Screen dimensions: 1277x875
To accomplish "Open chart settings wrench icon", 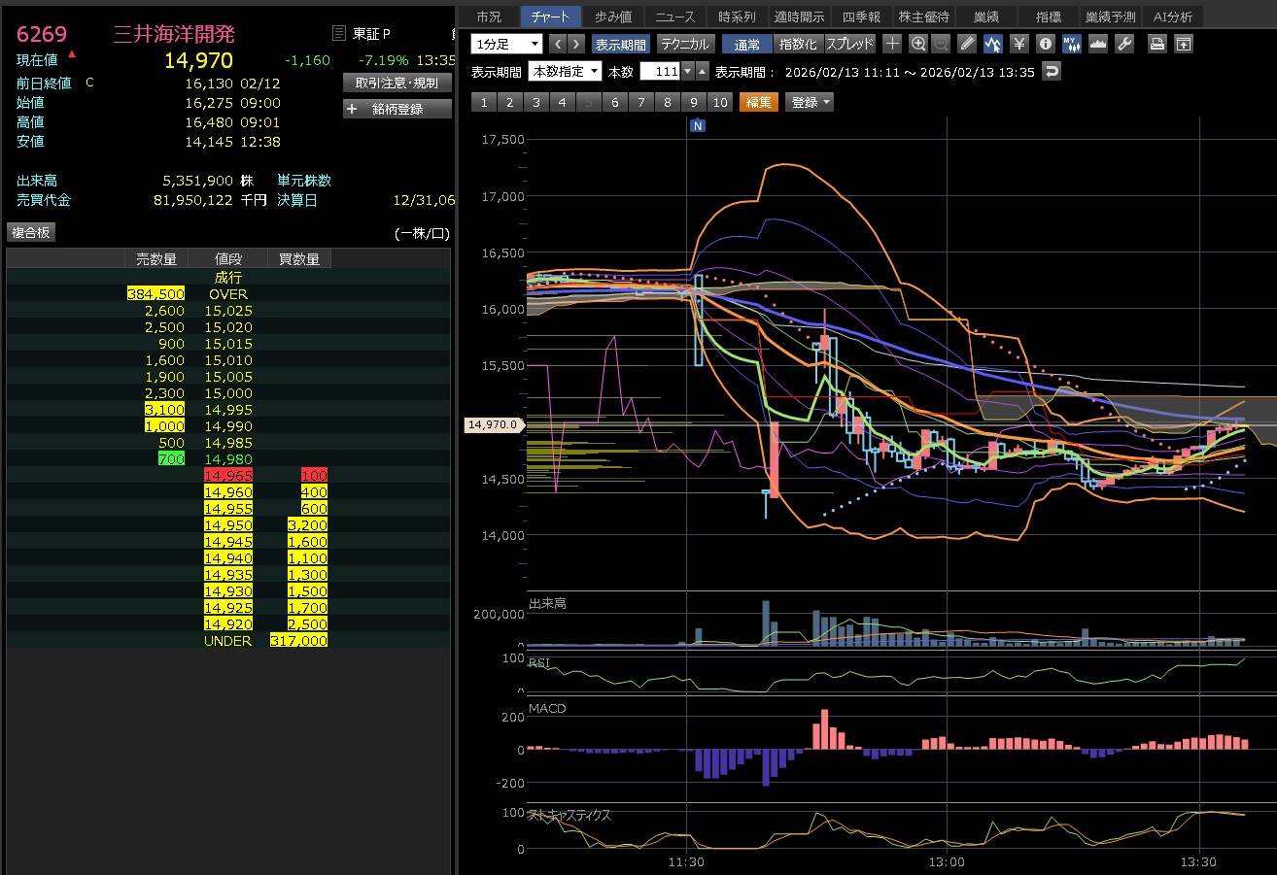I will click(1123, 44).
